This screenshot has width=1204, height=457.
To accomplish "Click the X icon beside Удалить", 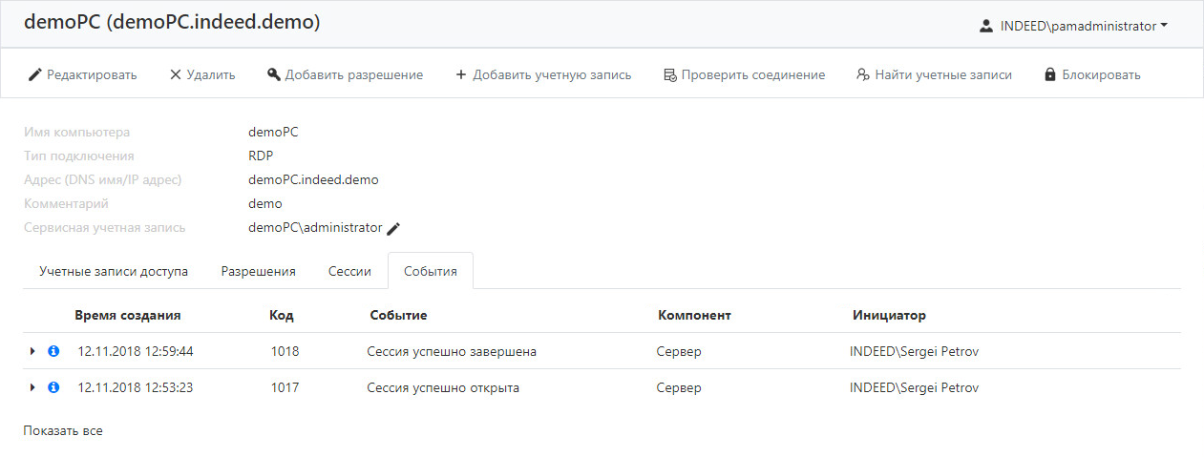I will click(175, 74).
